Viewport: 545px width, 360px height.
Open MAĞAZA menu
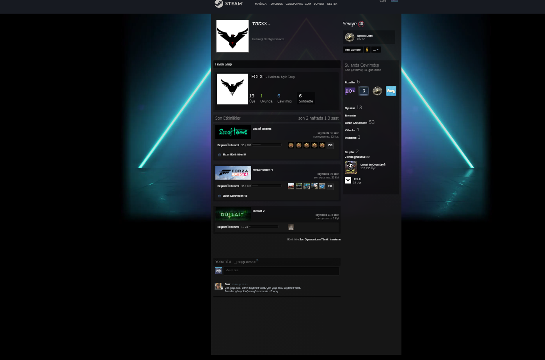click(261, 4)
